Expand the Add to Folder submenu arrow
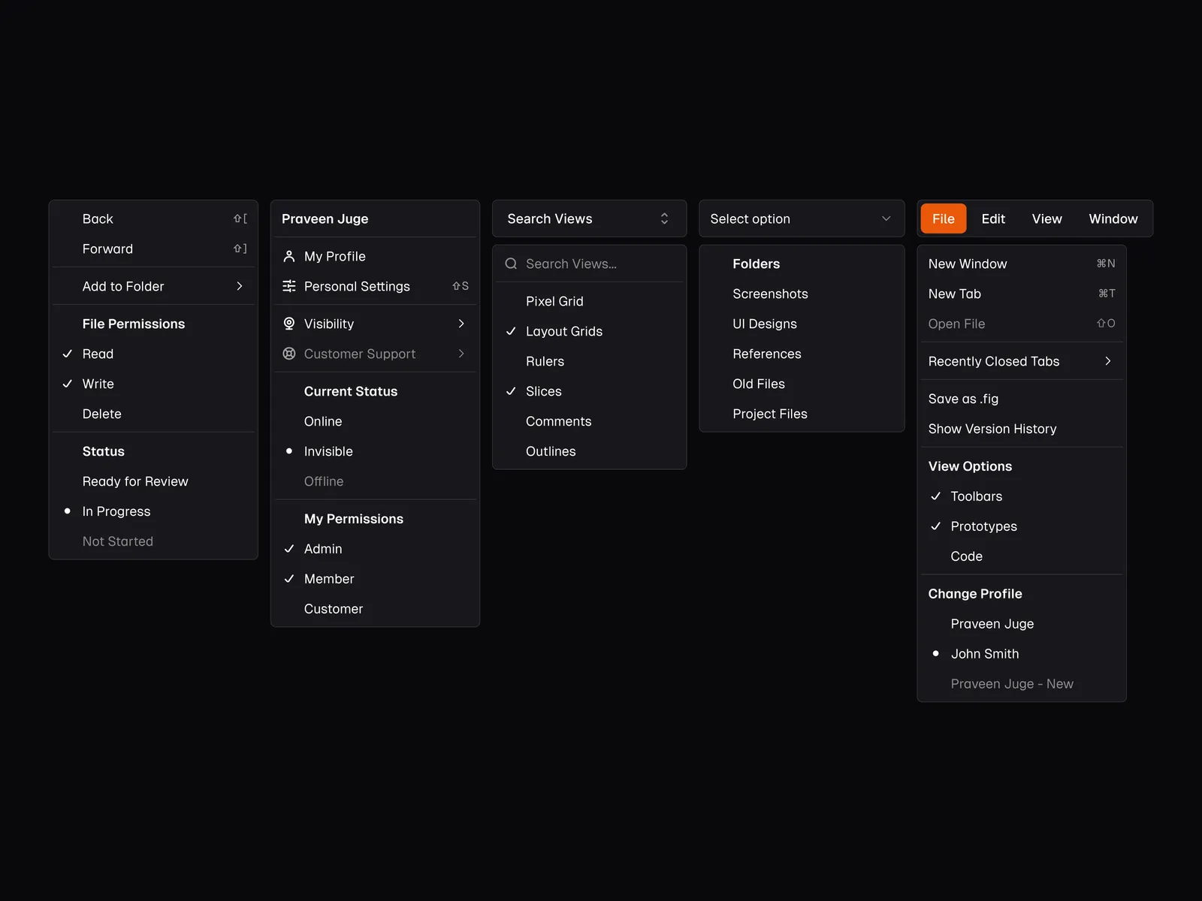The width and height of the screenshot is (1202, 901). click(240, 286)
